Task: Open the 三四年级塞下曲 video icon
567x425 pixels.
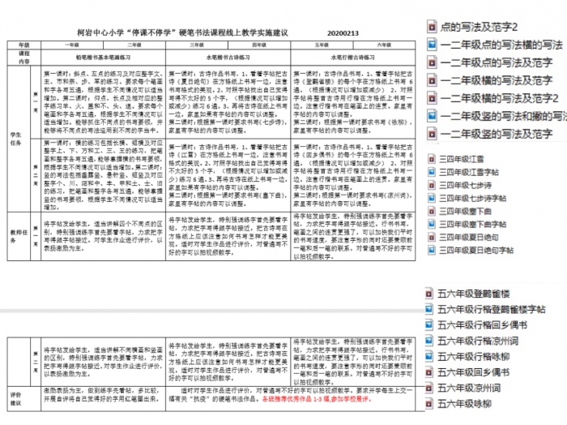Action: [430, 211]
